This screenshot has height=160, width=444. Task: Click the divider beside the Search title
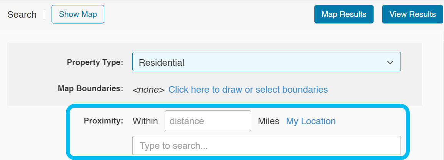(x=44, y=14)
